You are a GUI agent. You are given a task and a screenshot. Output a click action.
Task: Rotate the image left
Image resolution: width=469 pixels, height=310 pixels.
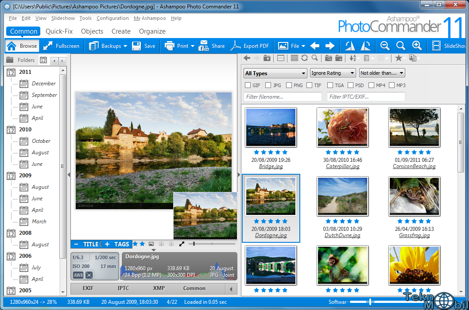[350, 46]
